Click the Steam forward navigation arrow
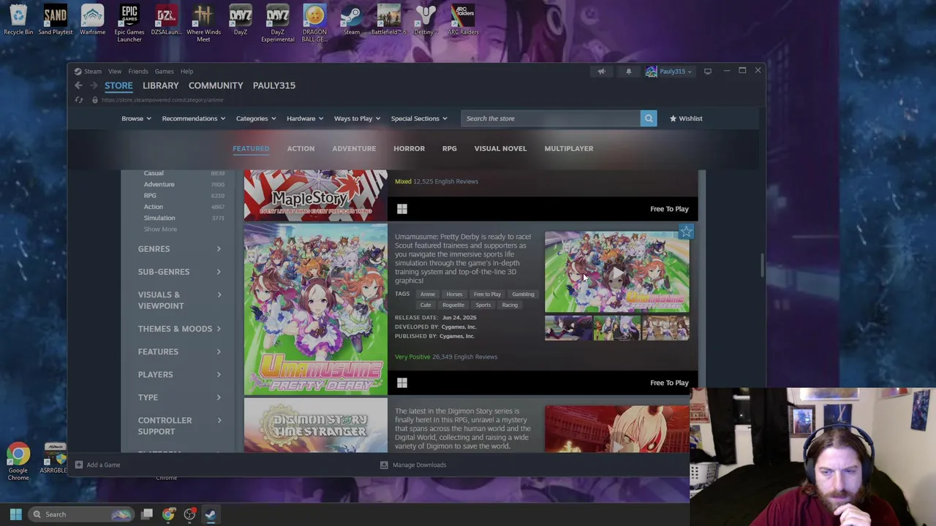936x526 pixels. (94, 85)
